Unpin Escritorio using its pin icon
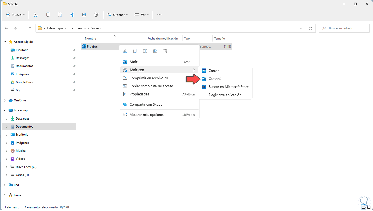The height and width of the screenshot is (211, 373). pyautogui.click(x=74, y=50)
